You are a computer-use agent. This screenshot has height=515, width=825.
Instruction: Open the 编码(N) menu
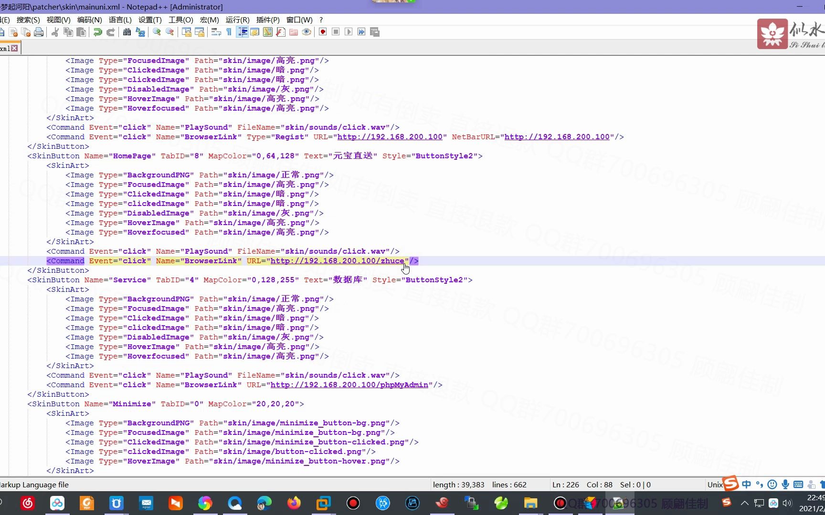click(89, 20)
